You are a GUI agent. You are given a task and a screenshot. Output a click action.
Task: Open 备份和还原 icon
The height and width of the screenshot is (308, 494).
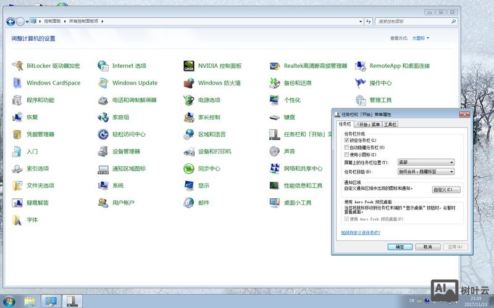[x=275, y=83]
